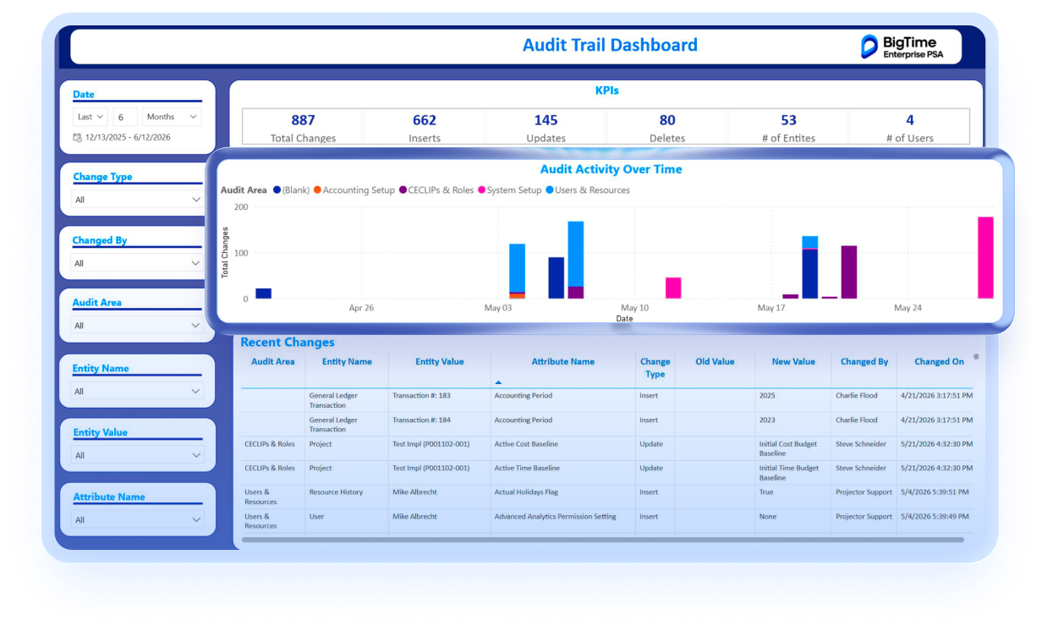Click the sort arrow under Attribute Name header
Image resolution: width=1042 pixels, height=626 pixels.
pos(498,382)
